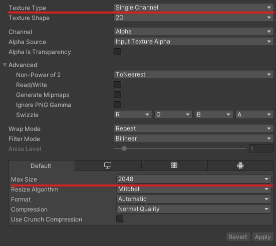Enable the Read/Write checkbox
This screenshot has height=246, width=276.
point(117,84)
